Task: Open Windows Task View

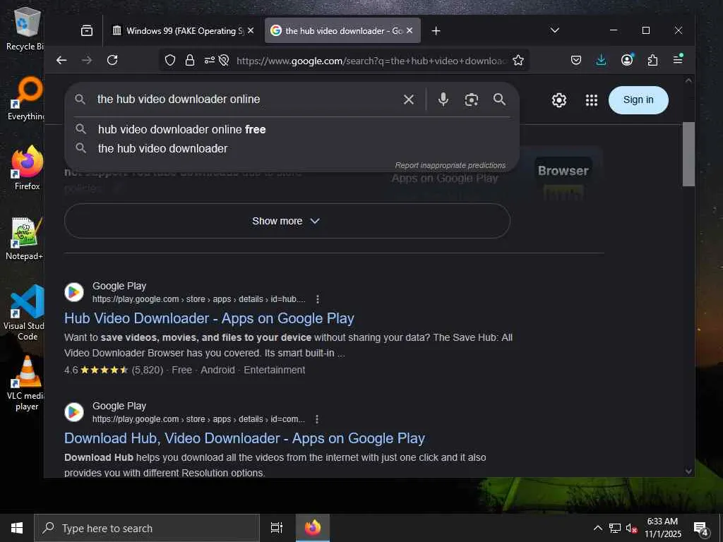Action: [x=277, y=528]
